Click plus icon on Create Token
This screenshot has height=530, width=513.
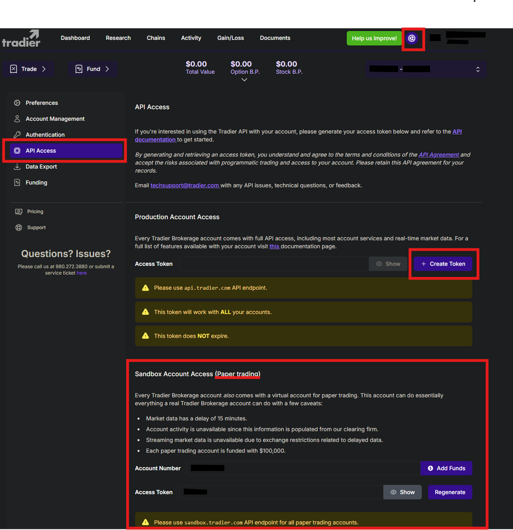point(424,264)
